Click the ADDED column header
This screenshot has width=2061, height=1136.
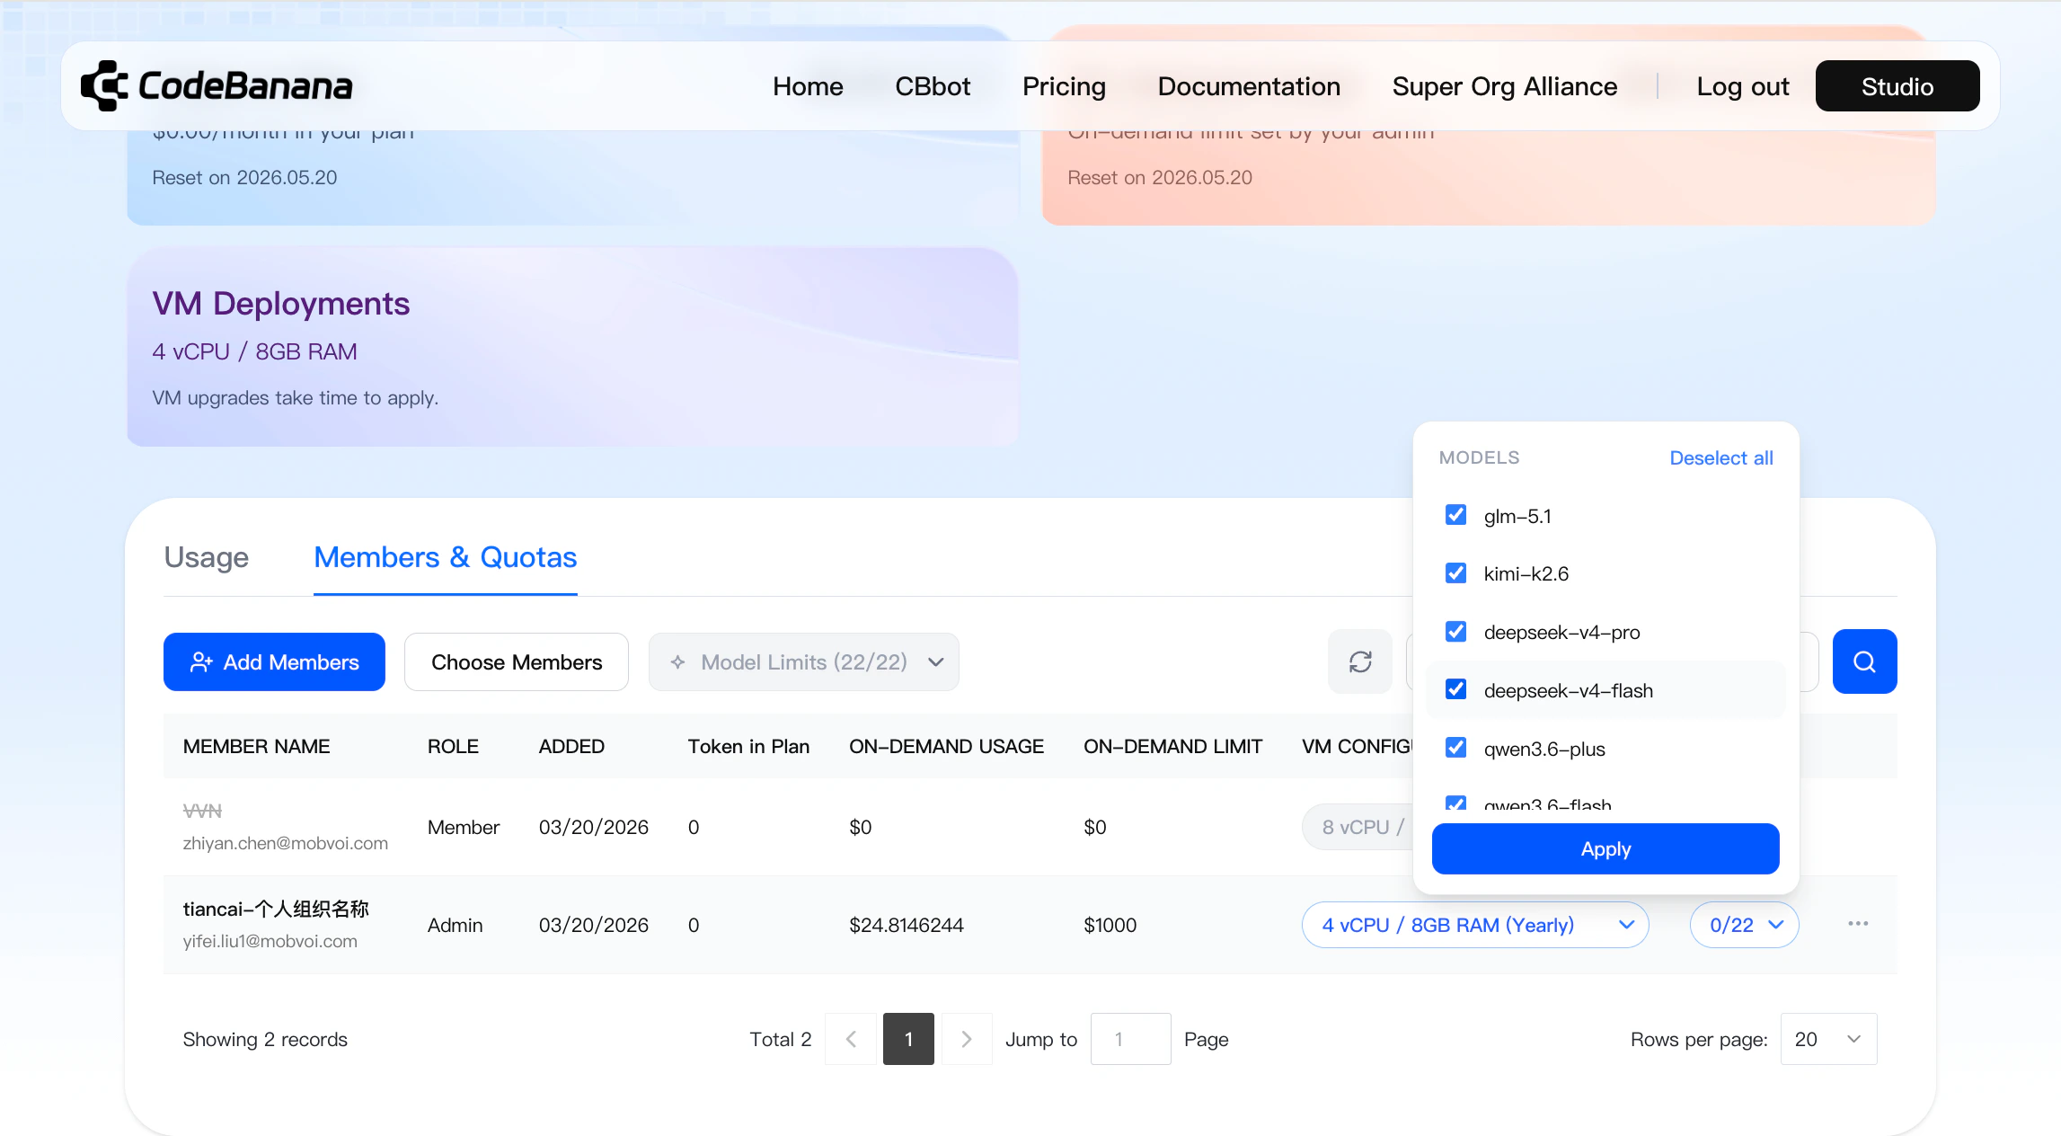point(571,746)
